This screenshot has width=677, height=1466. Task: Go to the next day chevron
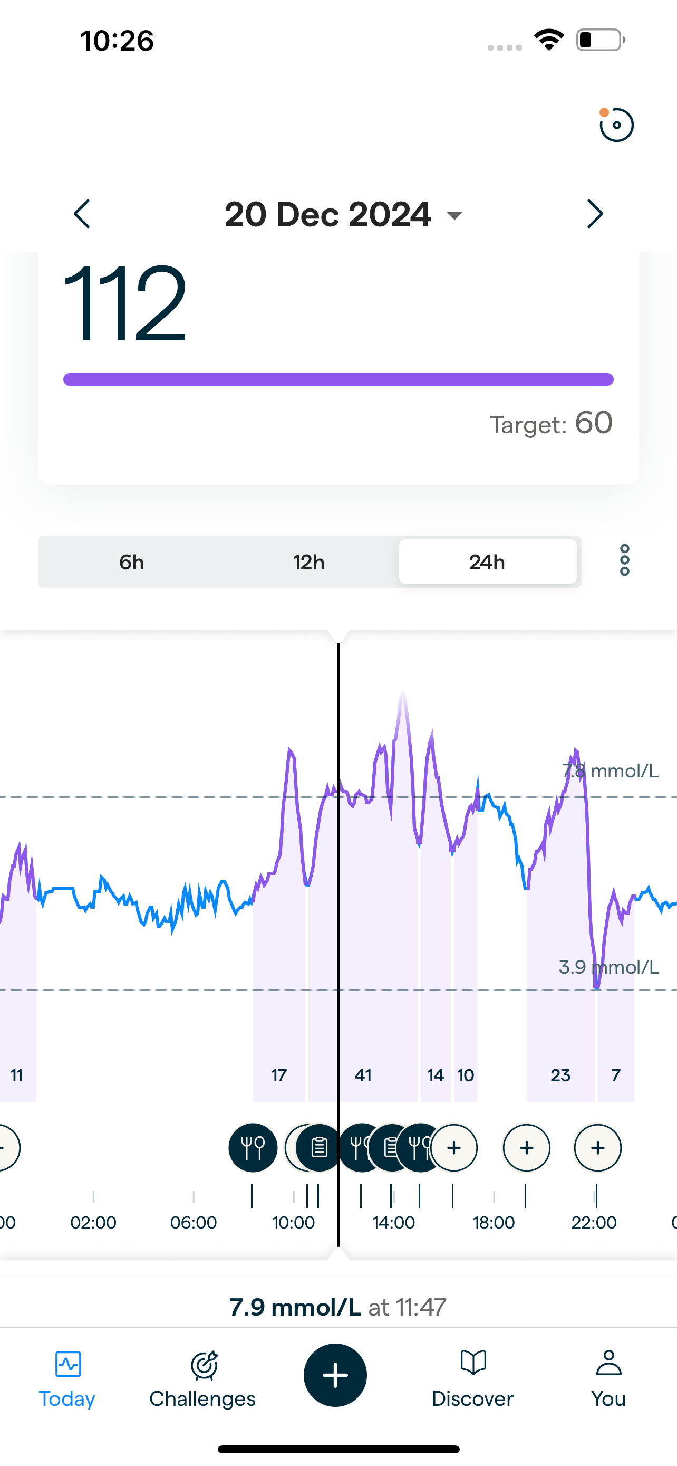point(595,214)
